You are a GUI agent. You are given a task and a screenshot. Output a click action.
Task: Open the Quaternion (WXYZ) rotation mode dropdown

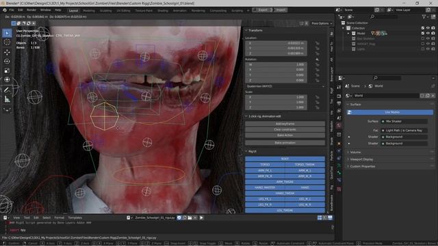coord(285,86)
